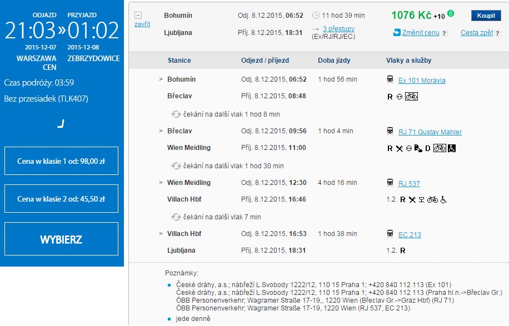Viewport: 509px width, 326px height.
Task: Click the Koupit button
Action: [x=486, y=16]
